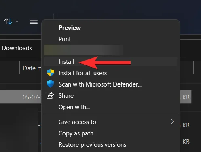Open the Sort options icon
Screen dimensions: 201x152
pos(8,21)
